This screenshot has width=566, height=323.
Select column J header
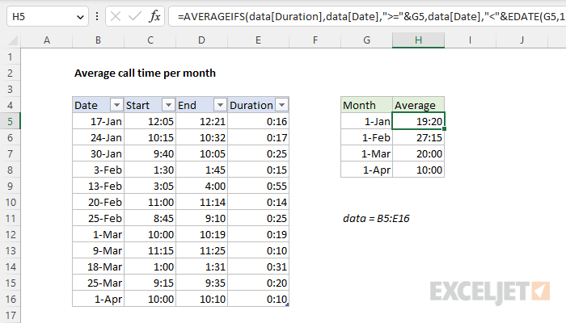(x=522, y=40)
